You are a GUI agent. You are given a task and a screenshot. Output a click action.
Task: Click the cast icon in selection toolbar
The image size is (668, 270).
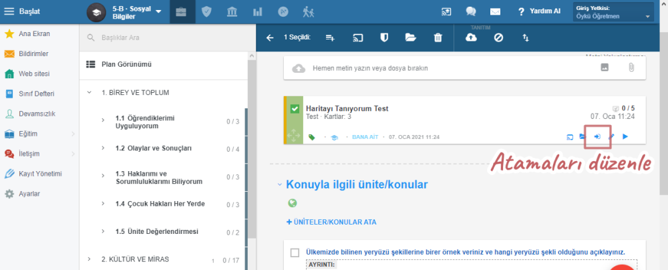tap(357, 38)
